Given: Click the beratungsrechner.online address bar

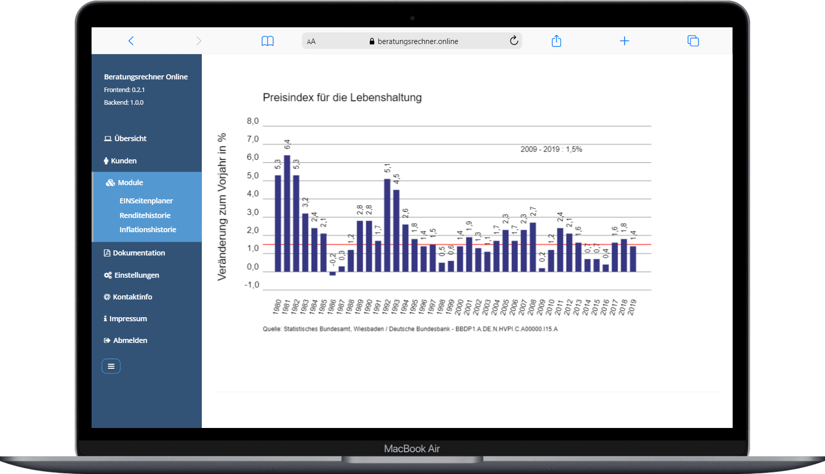Looking at the screenshot, I should 417,41.
